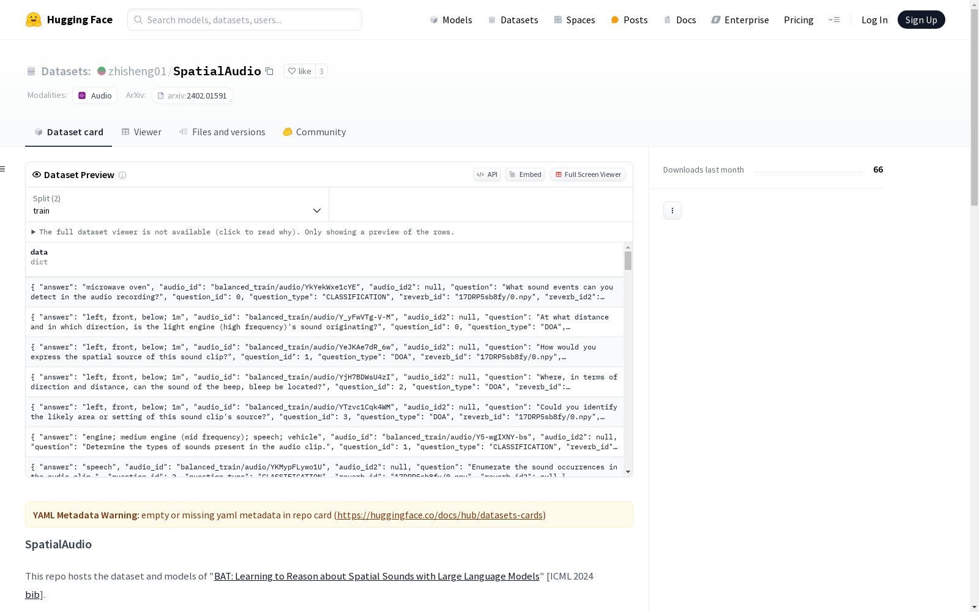Click the heart like icon
This screenshot has height=612, width=979.
[292, 71]
